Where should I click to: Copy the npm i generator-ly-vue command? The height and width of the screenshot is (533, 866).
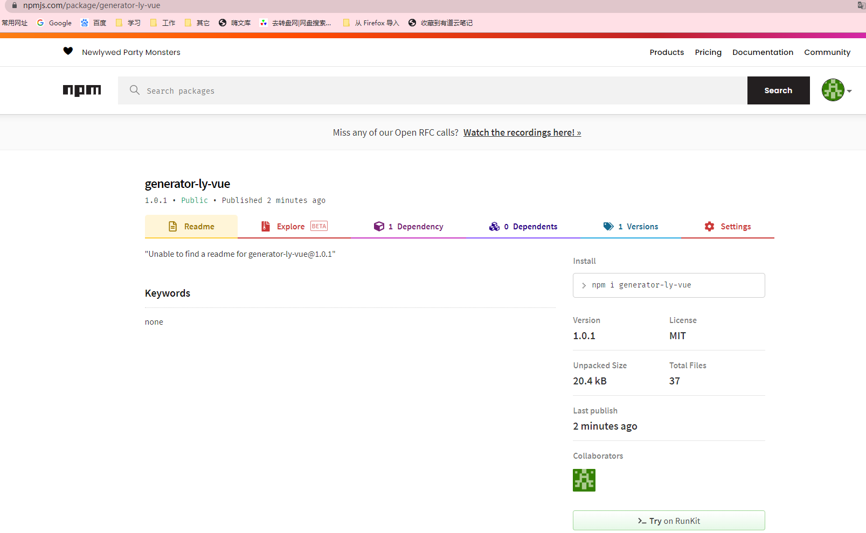[x=669, y=285]
